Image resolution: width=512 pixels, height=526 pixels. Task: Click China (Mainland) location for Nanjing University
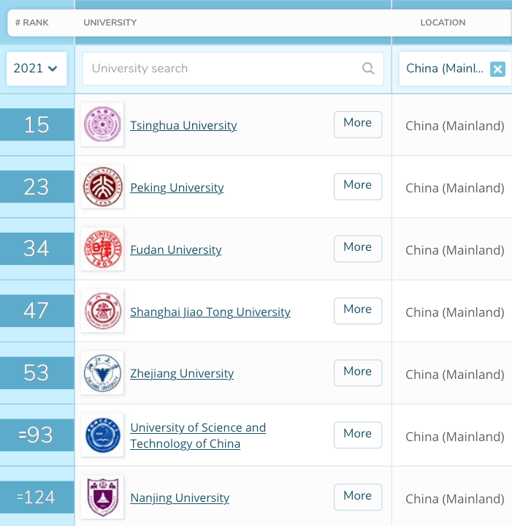(x=455, y=499)
